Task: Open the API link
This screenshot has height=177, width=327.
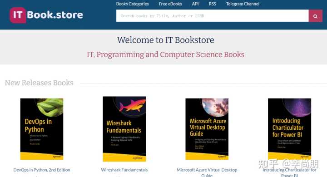Action: pos(195,4)
